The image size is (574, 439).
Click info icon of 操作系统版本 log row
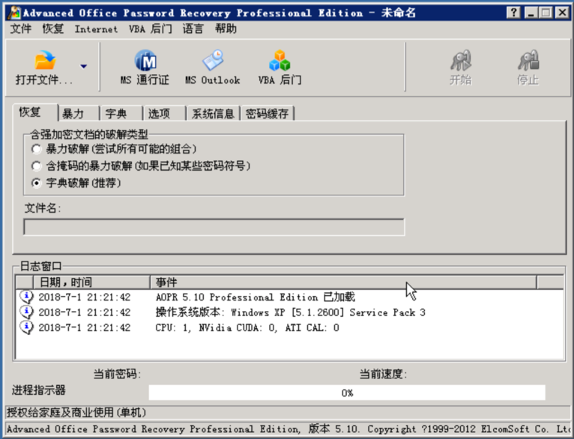coord(26,312)
